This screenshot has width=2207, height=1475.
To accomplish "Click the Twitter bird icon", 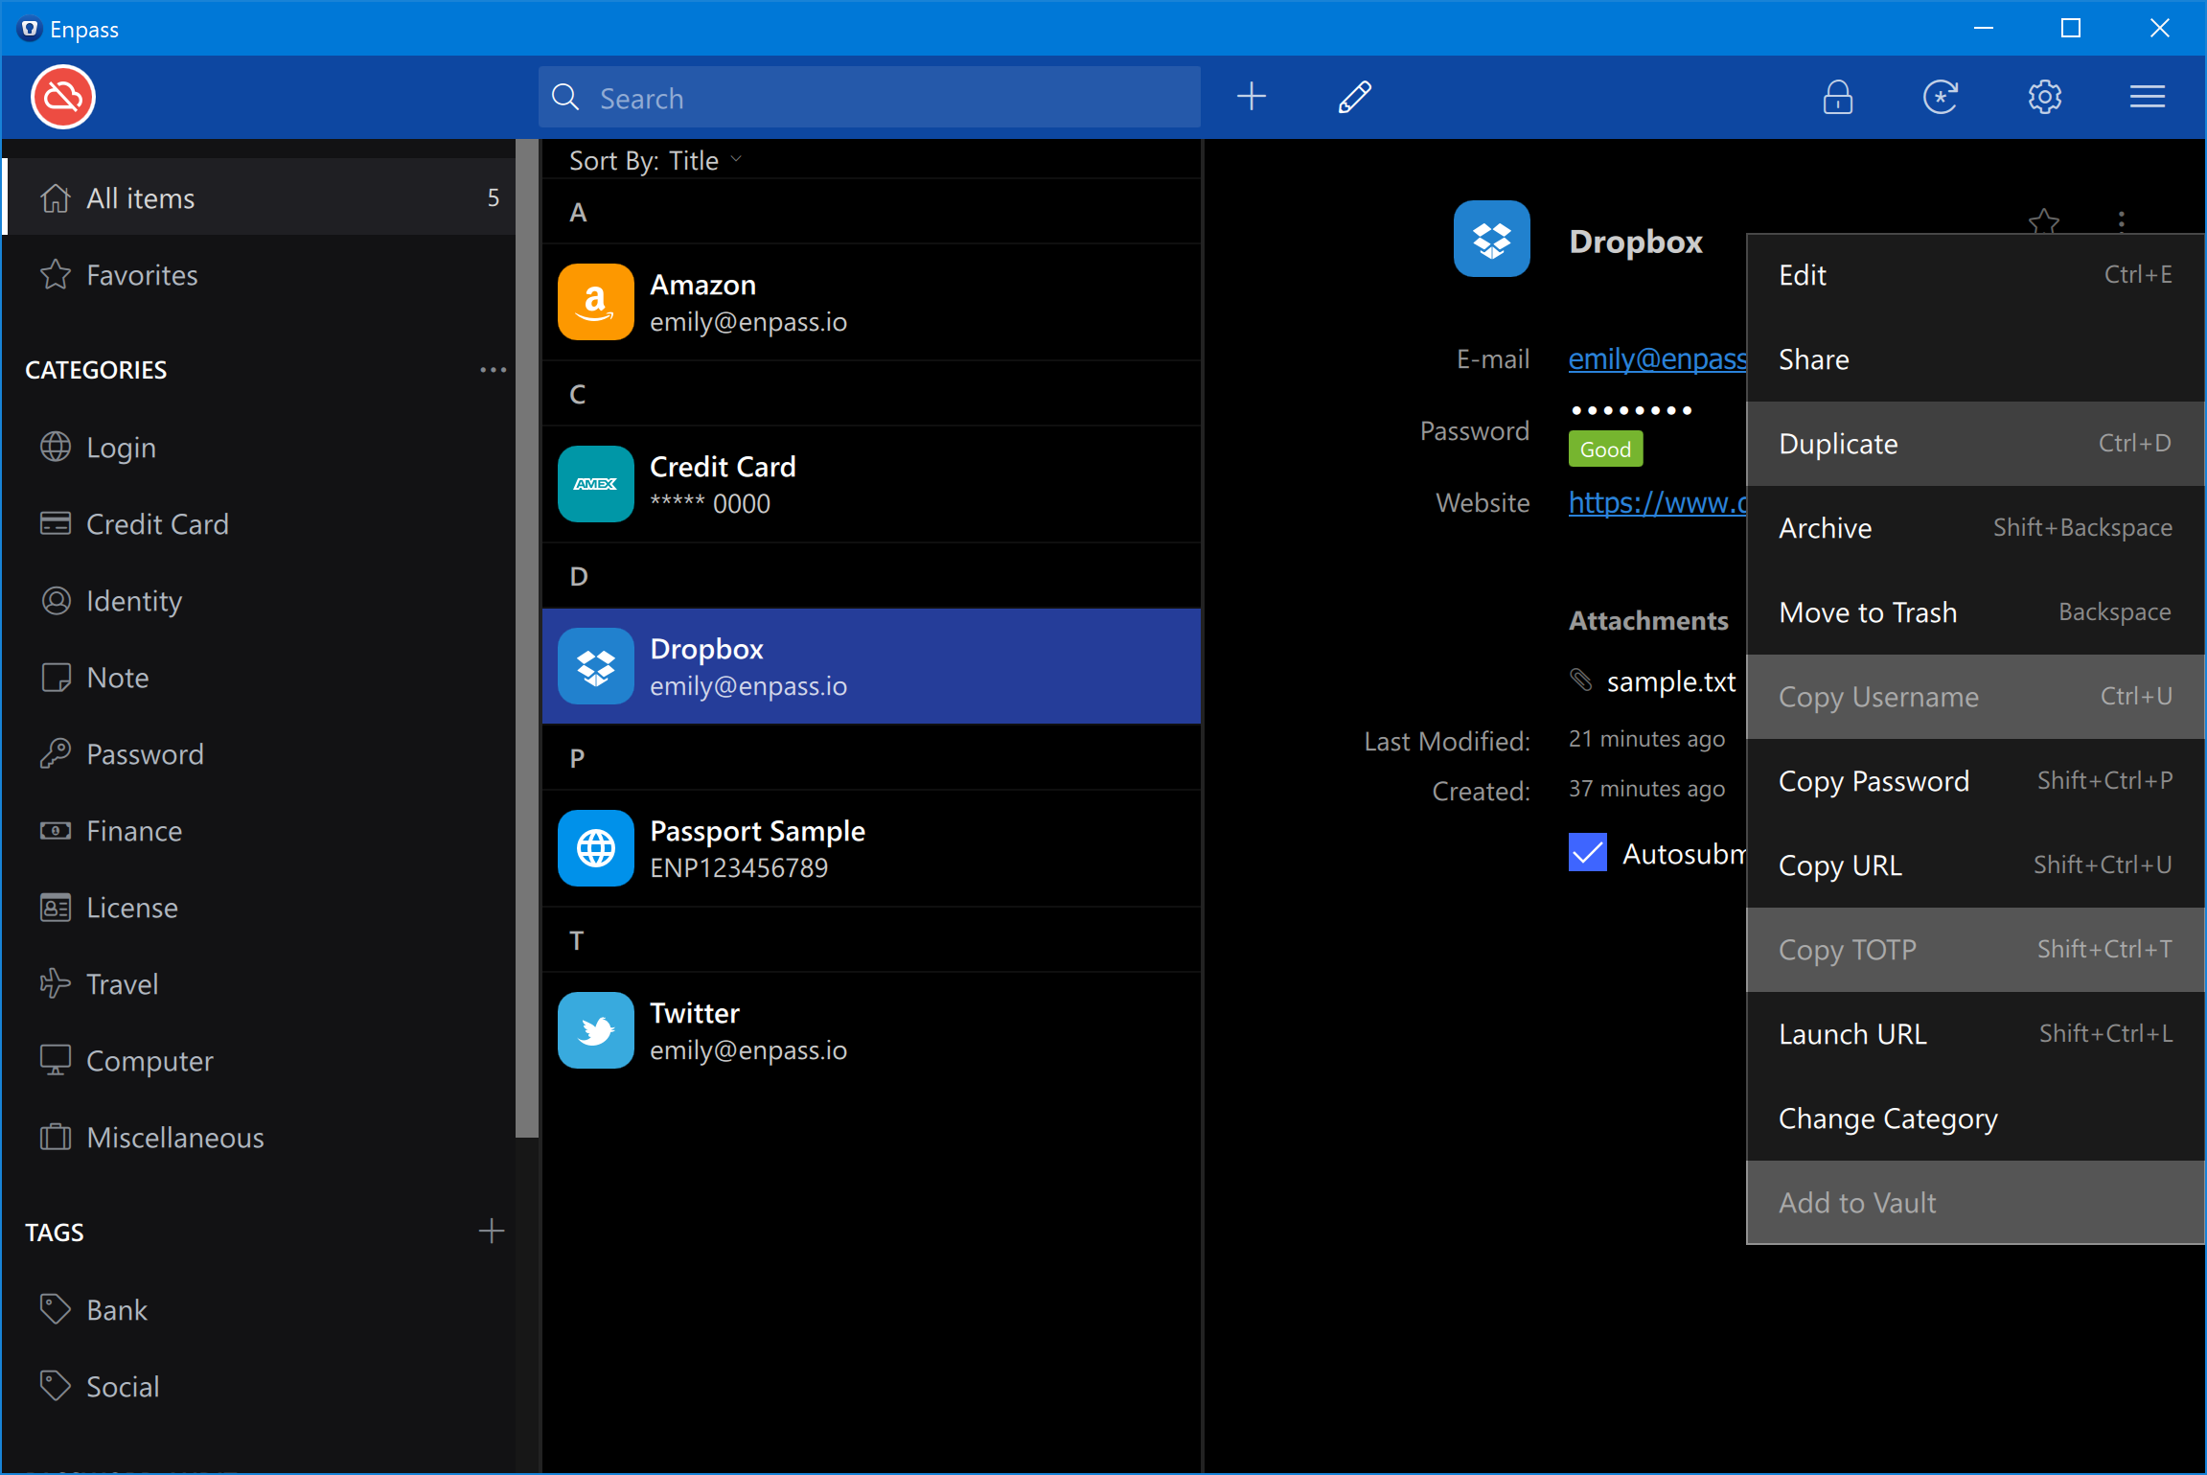I will point(596,1030).
